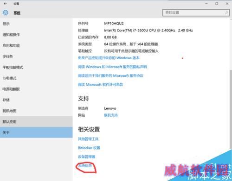Viewport: 232px width, 181px height.
Task: Click the change product key or upgrade Windows link
Action: pyautogui.click(x=109, y=58)
